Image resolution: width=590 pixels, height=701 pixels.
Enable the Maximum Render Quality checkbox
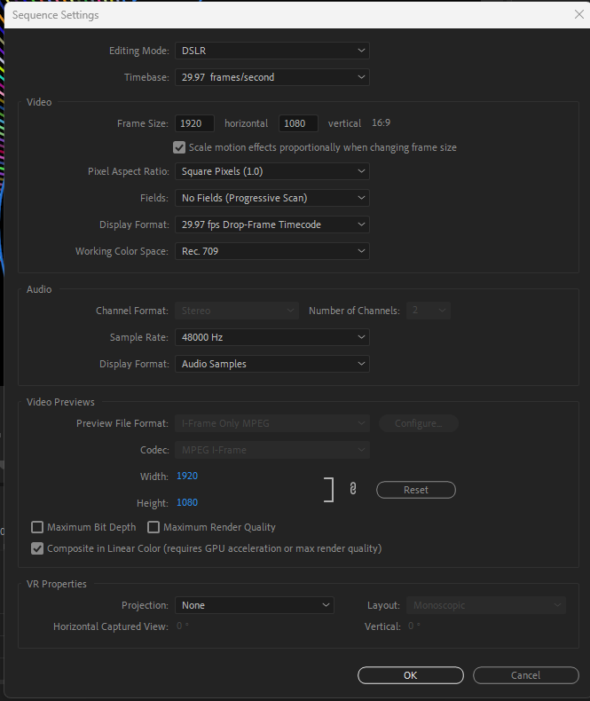[153, 527]
